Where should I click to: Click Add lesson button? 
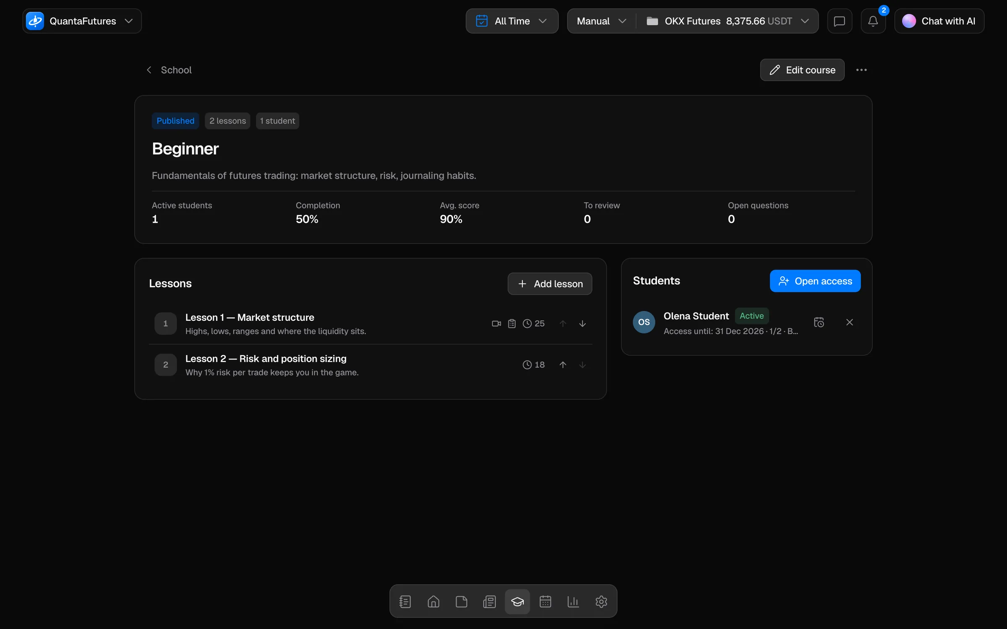point(550,284)
